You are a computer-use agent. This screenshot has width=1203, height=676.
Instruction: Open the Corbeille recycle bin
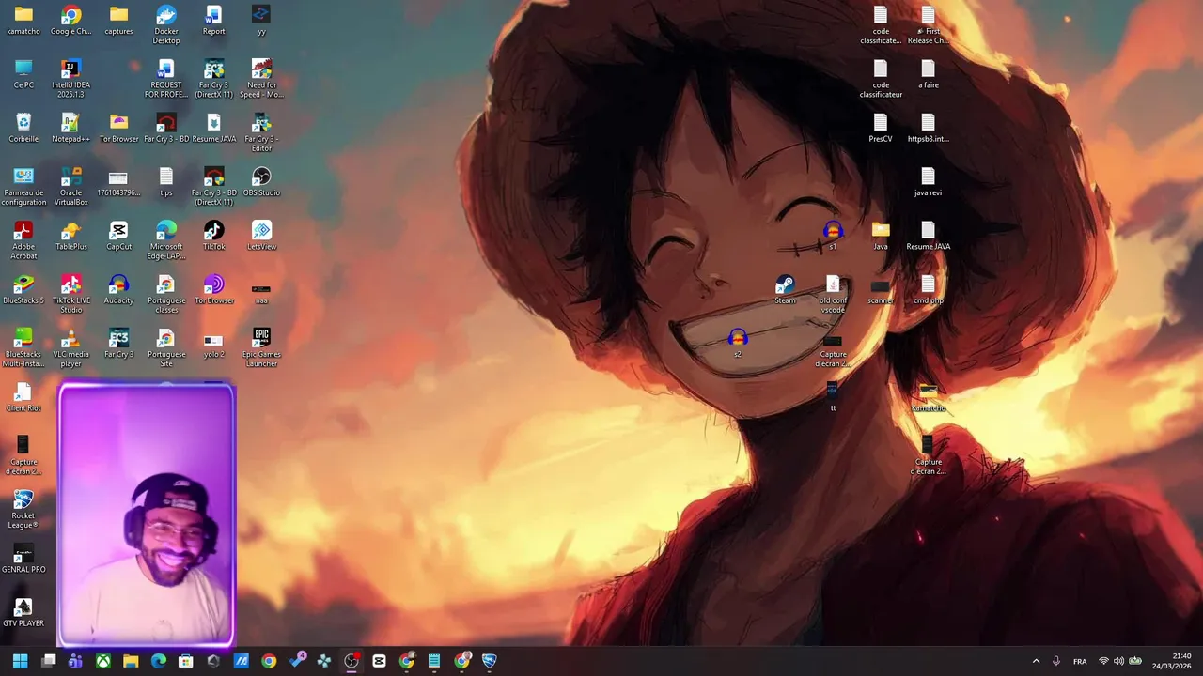coord(23,128)
